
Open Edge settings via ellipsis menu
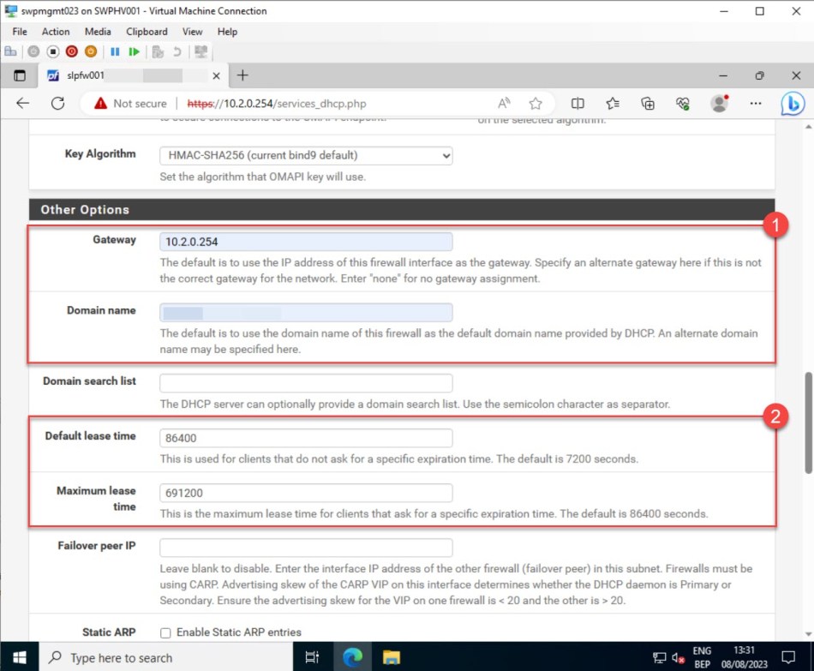pyautogui.click(x=755, y=103)
